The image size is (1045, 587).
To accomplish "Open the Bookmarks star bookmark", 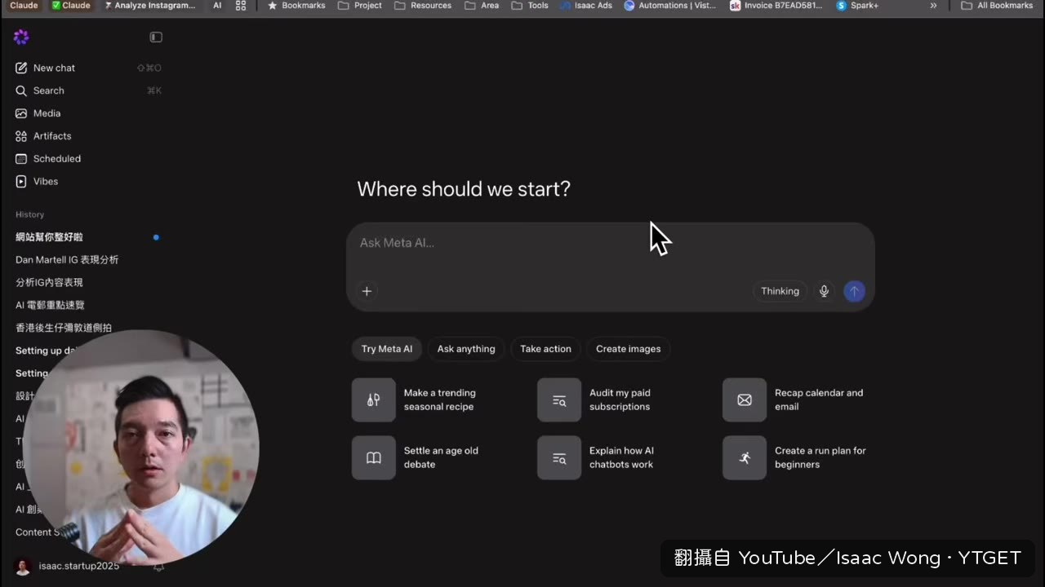I will coord(296,6).
